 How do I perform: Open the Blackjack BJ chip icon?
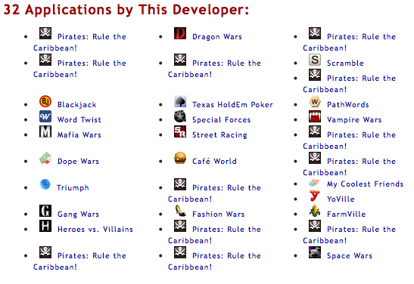[x=45, y=101]
